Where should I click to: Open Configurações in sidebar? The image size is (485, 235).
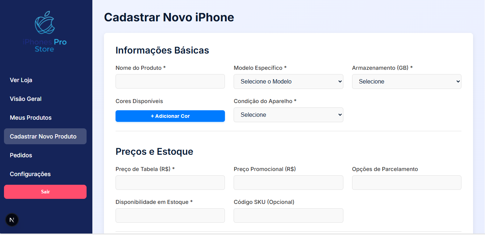pos(30,174)
